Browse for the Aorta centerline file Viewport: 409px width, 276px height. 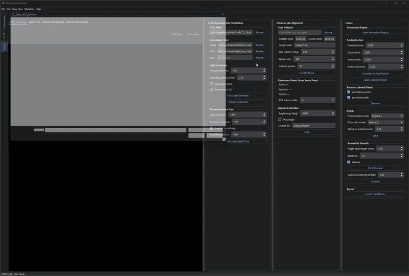pos(260,45)
